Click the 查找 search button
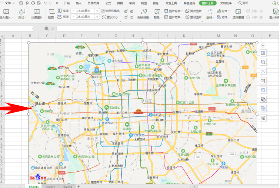This screenshot has width=280, height=188. coord(243,3)
